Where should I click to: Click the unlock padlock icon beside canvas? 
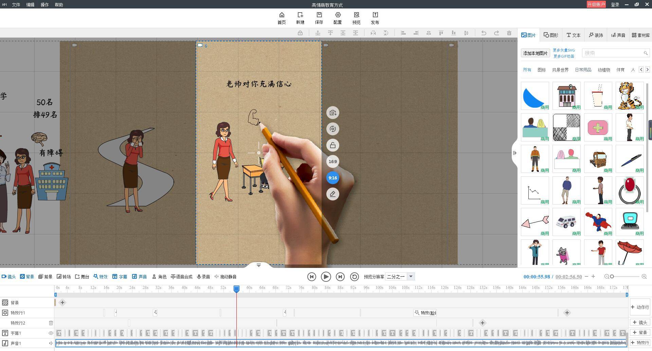(333, 145)
